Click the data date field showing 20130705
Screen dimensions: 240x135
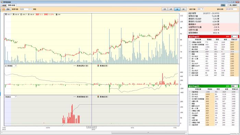231,9
